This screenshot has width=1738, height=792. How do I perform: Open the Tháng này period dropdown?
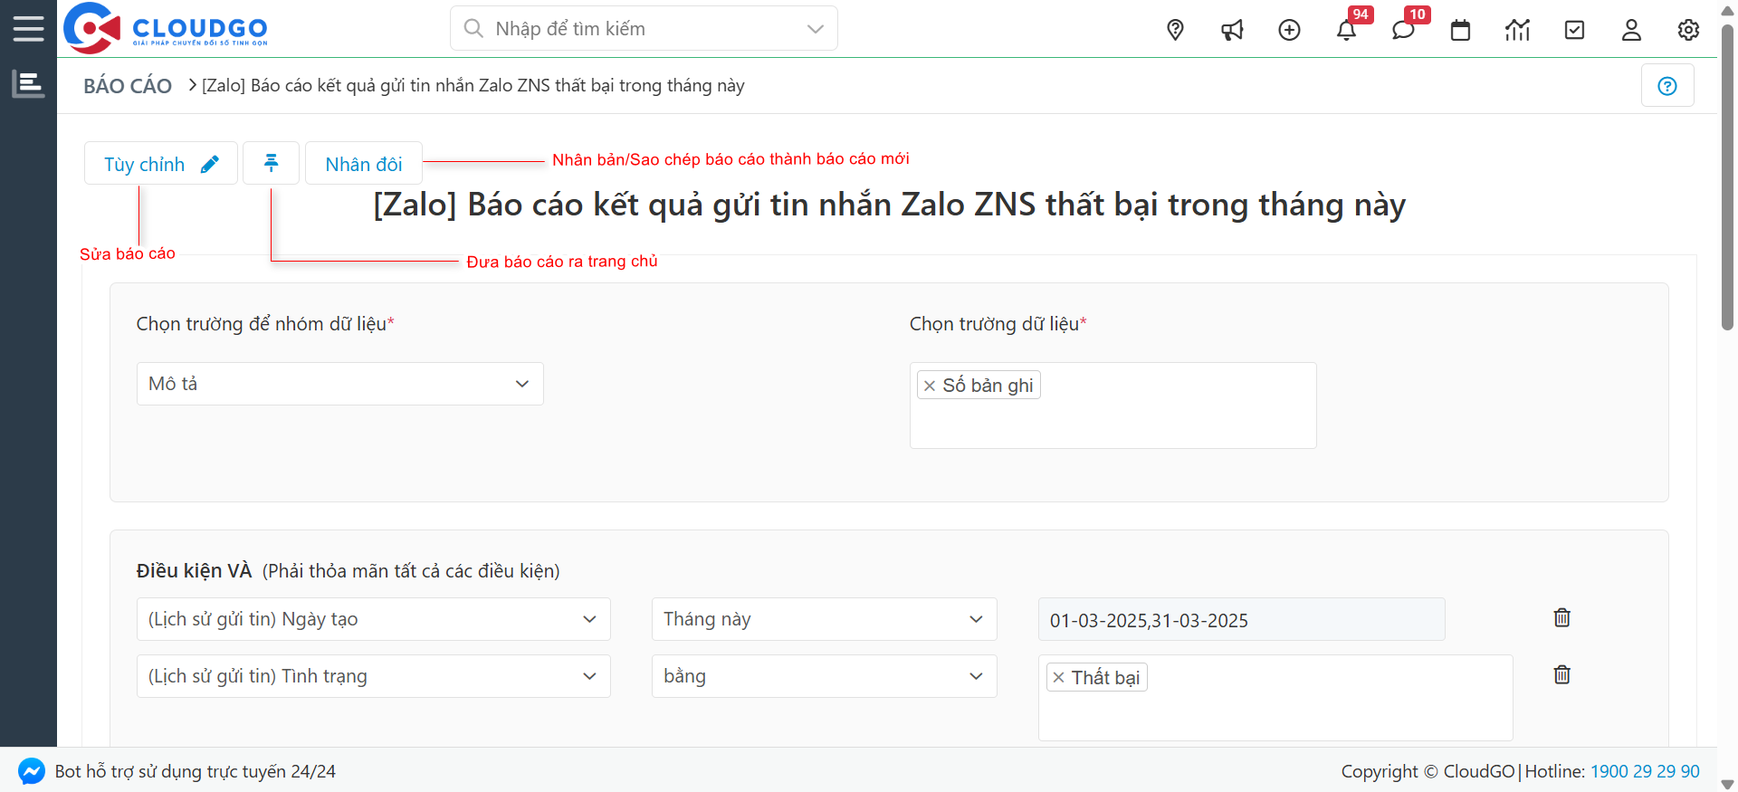pyautogui.click(x=824, y=619)
